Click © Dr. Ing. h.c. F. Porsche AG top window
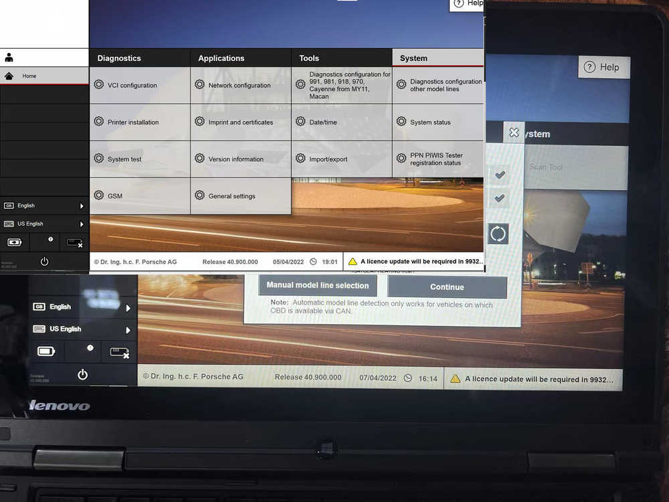The width and height of the screenshot is (669, 502). tap(135, 262)
